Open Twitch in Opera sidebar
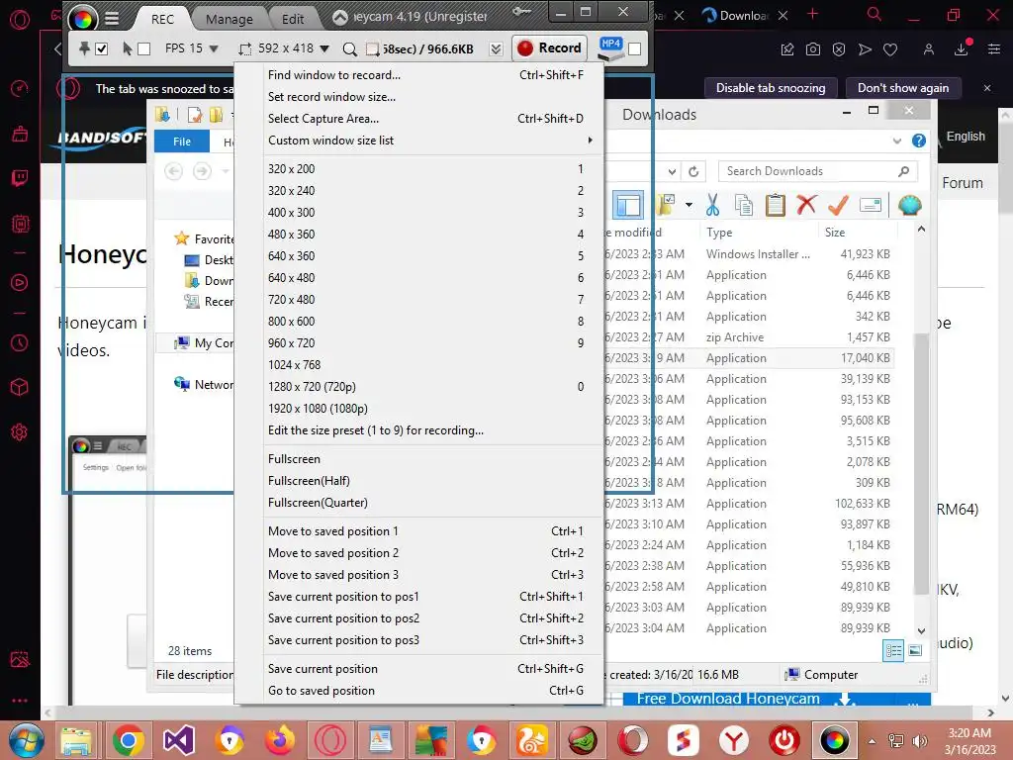1013x760 pixels. click(20, 178)
